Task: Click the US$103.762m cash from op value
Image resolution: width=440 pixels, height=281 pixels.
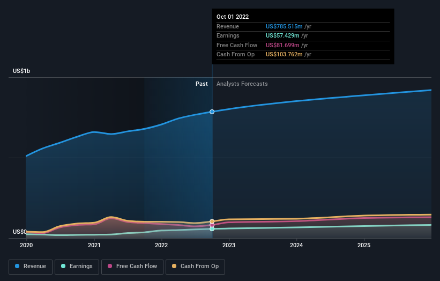Action: tap(284, 55)
